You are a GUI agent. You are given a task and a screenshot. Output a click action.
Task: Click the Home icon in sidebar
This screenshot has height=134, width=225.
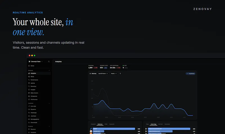coord(29,66)
